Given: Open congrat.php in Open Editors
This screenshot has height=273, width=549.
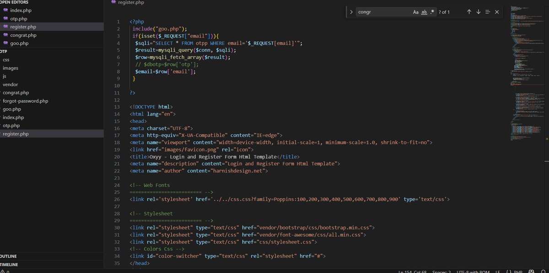Looking at the screenshot, I should pos(23,35).
